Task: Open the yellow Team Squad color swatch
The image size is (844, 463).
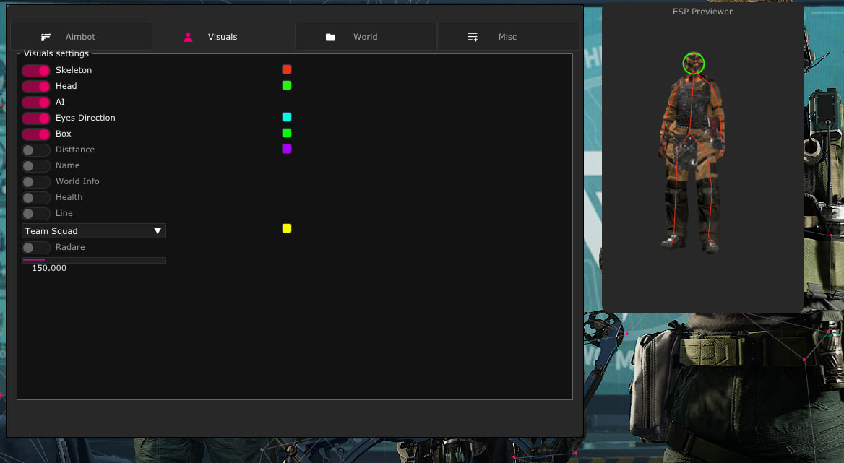Action: (287, 228)
